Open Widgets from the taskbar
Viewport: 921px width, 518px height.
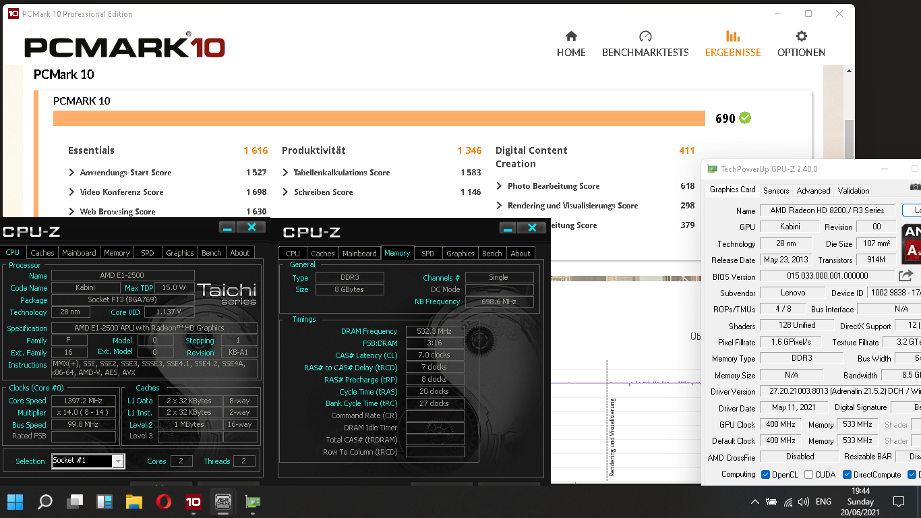105,502
